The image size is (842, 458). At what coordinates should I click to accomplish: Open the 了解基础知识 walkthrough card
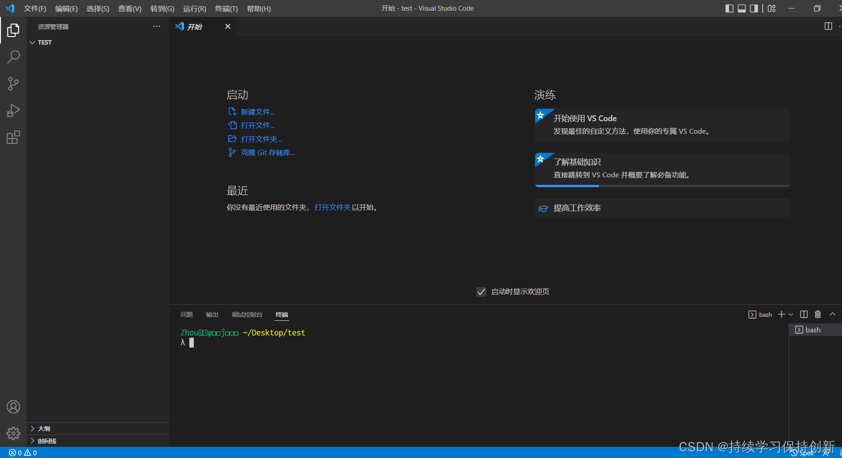(x=662, y=169)
